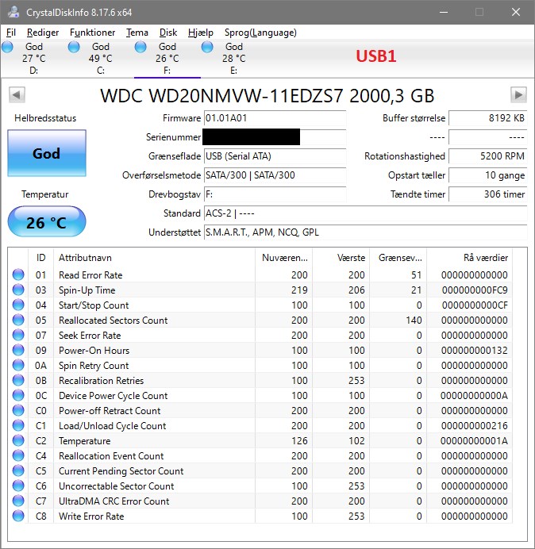Select the status orb for disk E:
Image resolution: width=535 pixels, height=549 pixels.
[x=207, y=47]
